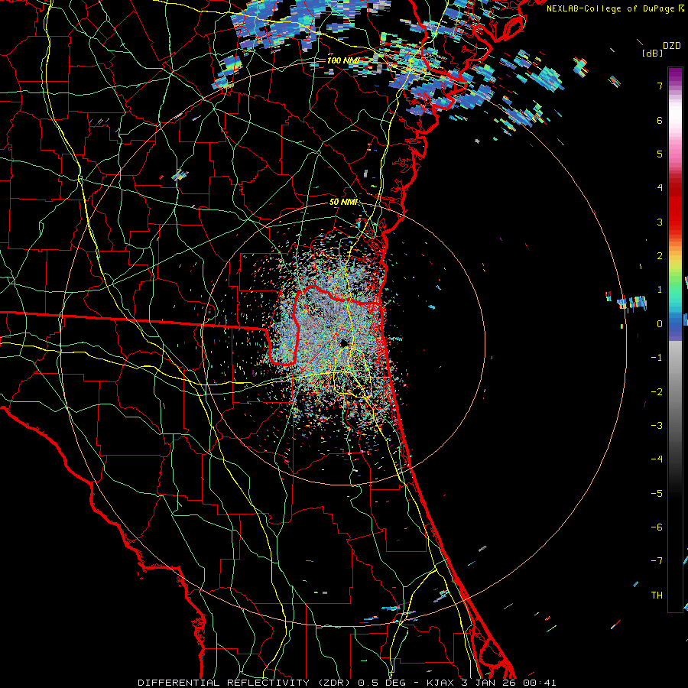Viewport: 688px width, 688px height.
Task: Click the "KJAX" radar site identifier
Action: click(440, 683)
